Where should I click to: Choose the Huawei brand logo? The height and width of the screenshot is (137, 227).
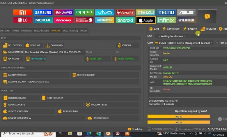[63, 13]
